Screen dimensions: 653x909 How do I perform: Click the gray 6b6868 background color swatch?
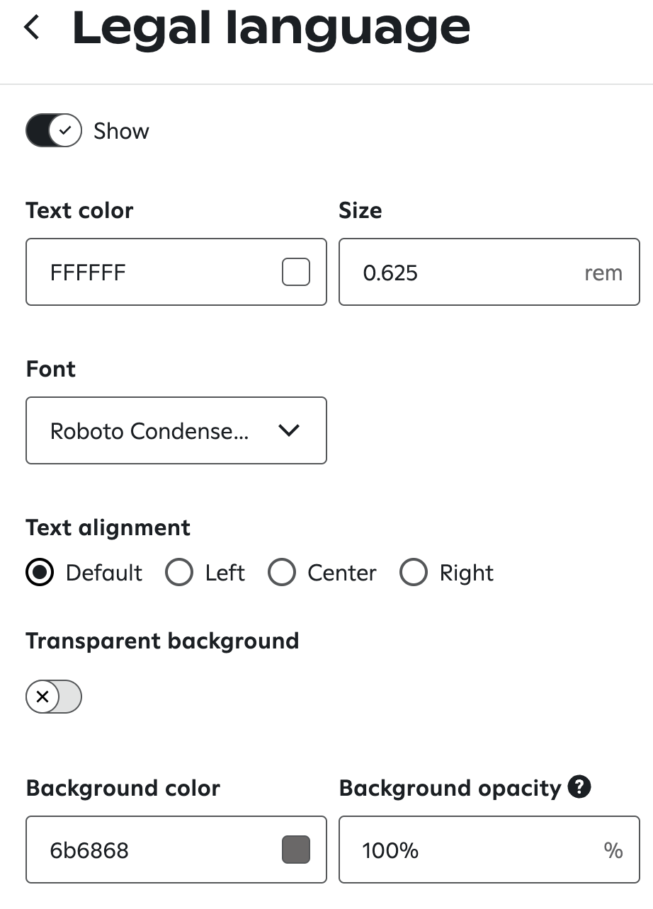296,850
